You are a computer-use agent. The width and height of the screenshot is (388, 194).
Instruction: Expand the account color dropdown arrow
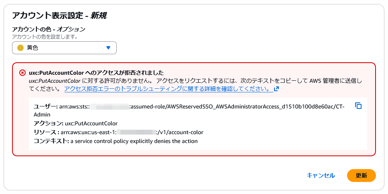108,48
